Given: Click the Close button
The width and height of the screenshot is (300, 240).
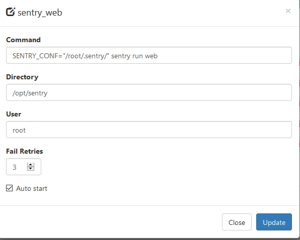Looking at the screenshot, I should 237,222.
